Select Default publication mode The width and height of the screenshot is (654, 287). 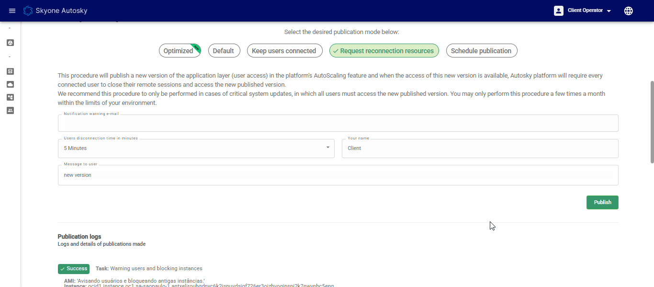click(x=224, y=51)
